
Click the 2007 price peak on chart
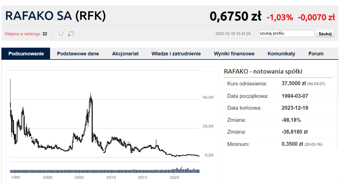pyautogui.click(x=91, y=98)
